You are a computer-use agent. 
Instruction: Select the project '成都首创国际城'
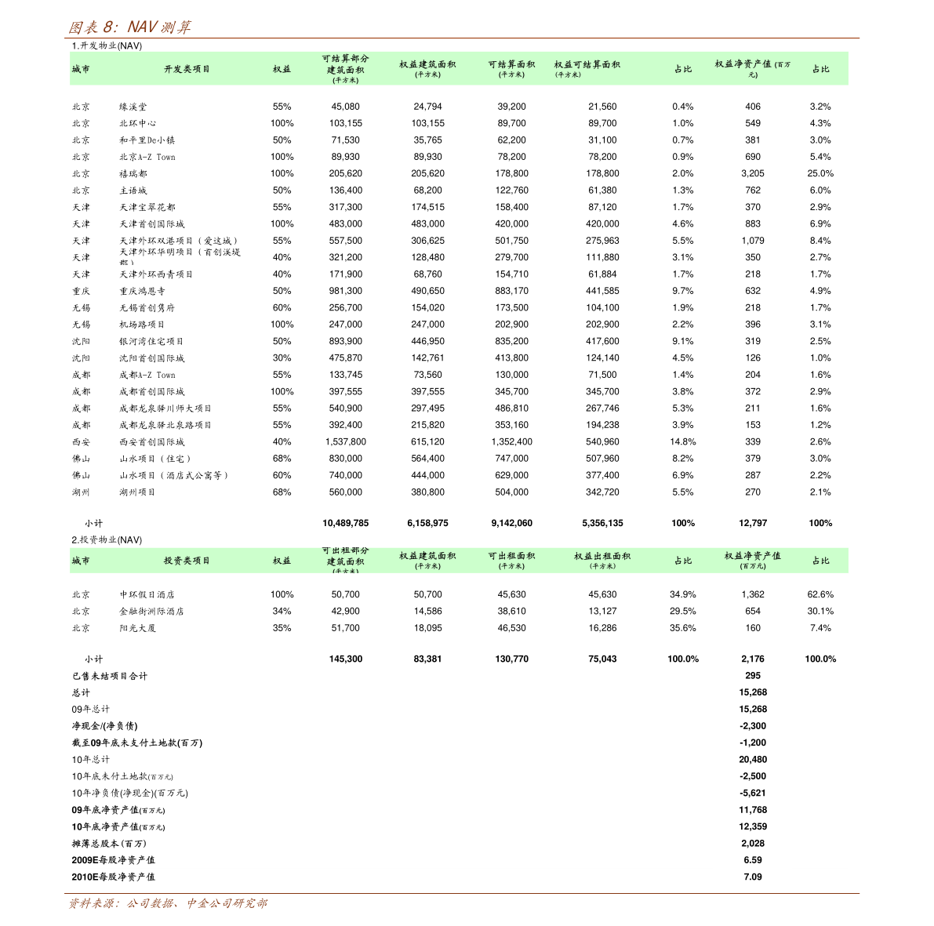tap(152, 392)
